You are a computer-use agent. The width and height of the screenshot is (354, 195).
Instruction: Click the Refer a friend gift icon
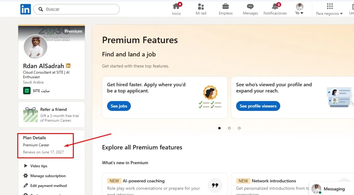click(31, 115)
